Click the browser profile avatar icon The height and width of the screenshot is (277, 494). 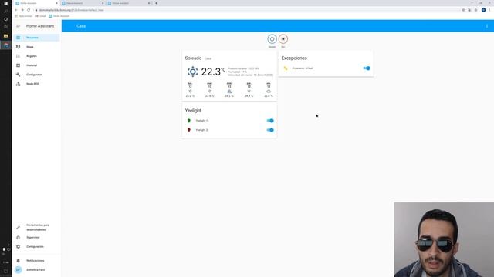tap(483, 10)
